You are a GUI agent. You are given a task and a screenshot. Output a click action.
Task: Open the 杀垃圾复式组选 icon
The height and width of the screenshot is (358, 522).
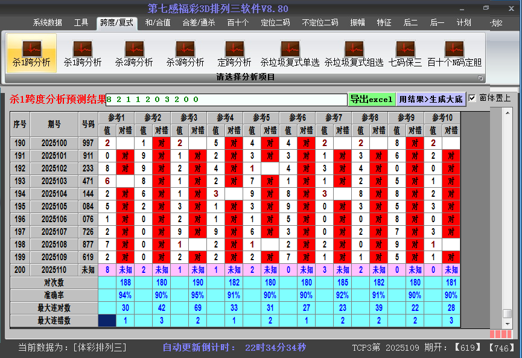[x=354, y=53]
